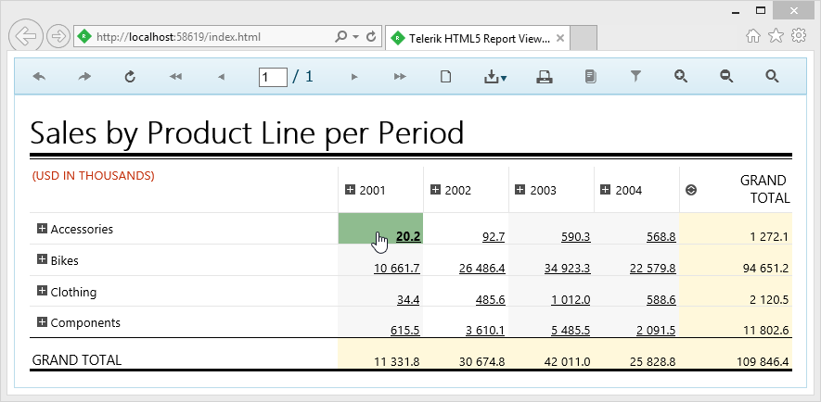Open the Components 2002 value 3 610.1

[485, 331]
